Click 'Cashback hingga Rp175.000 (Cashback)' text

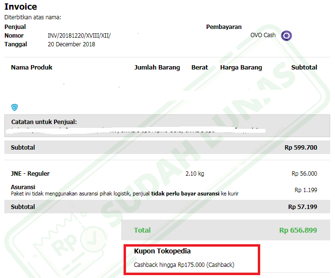tap(184, 265)
